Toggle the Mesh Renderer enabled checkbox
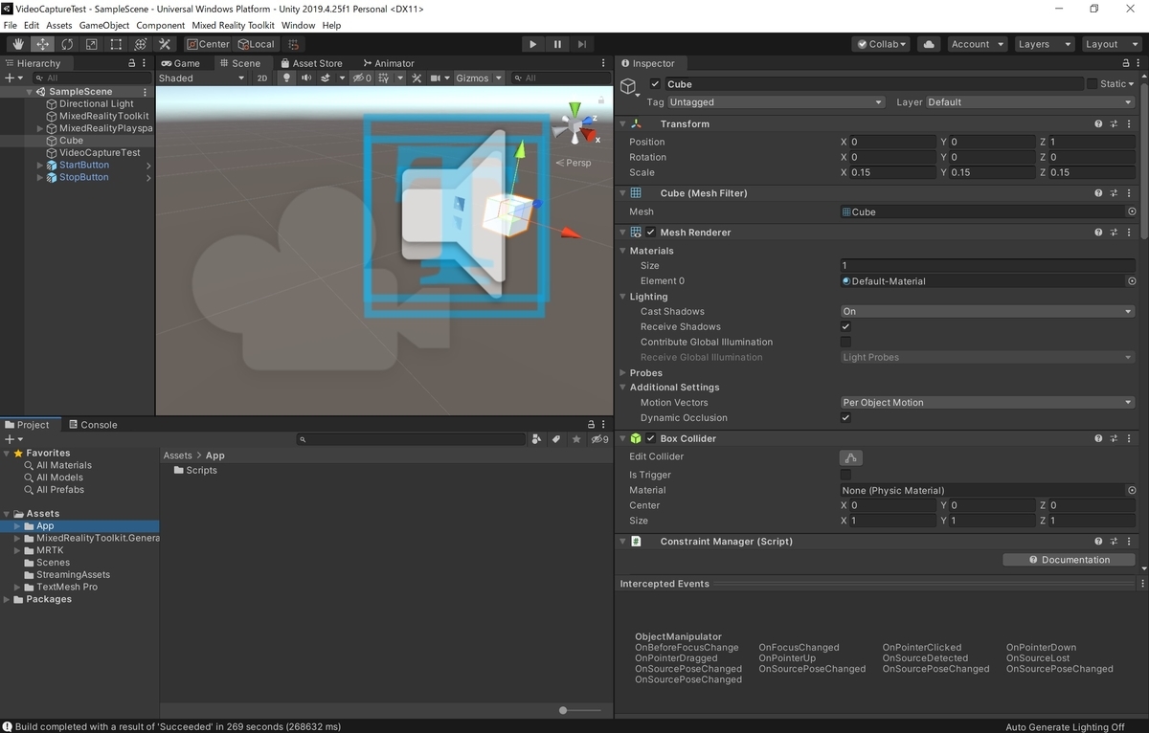Viewport: 1149px width, 733px height. point(651,233)
